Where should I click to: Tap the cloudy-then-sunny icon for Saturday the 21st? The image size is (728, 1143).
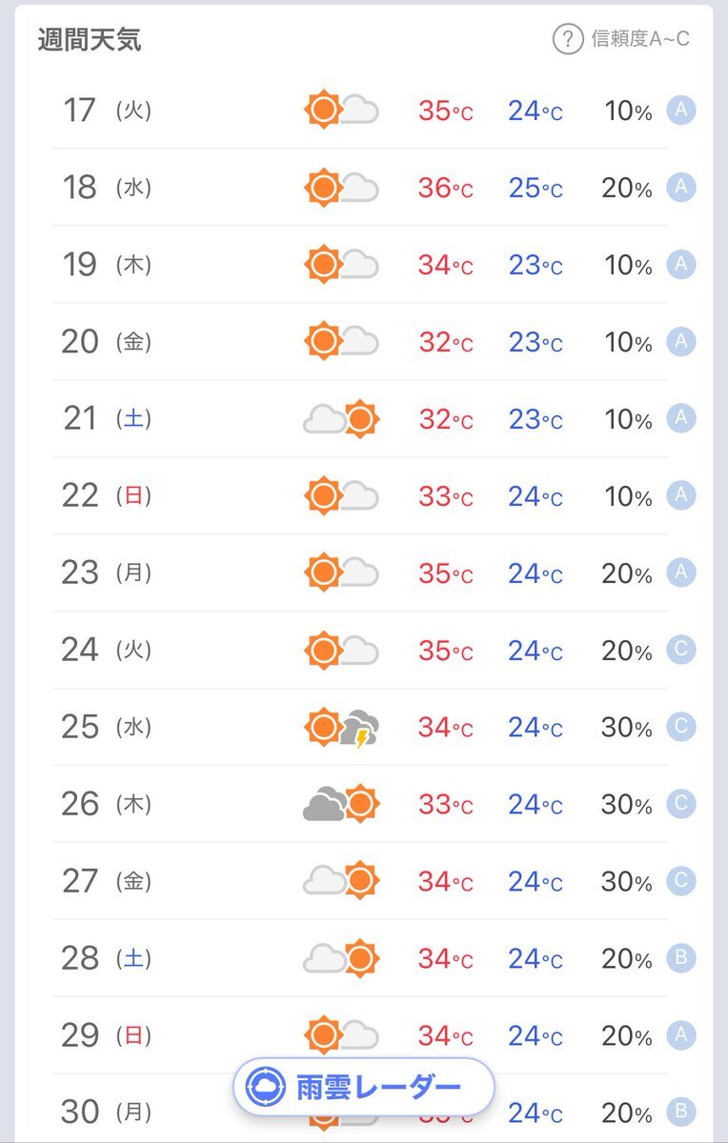(x=341, y=419)
